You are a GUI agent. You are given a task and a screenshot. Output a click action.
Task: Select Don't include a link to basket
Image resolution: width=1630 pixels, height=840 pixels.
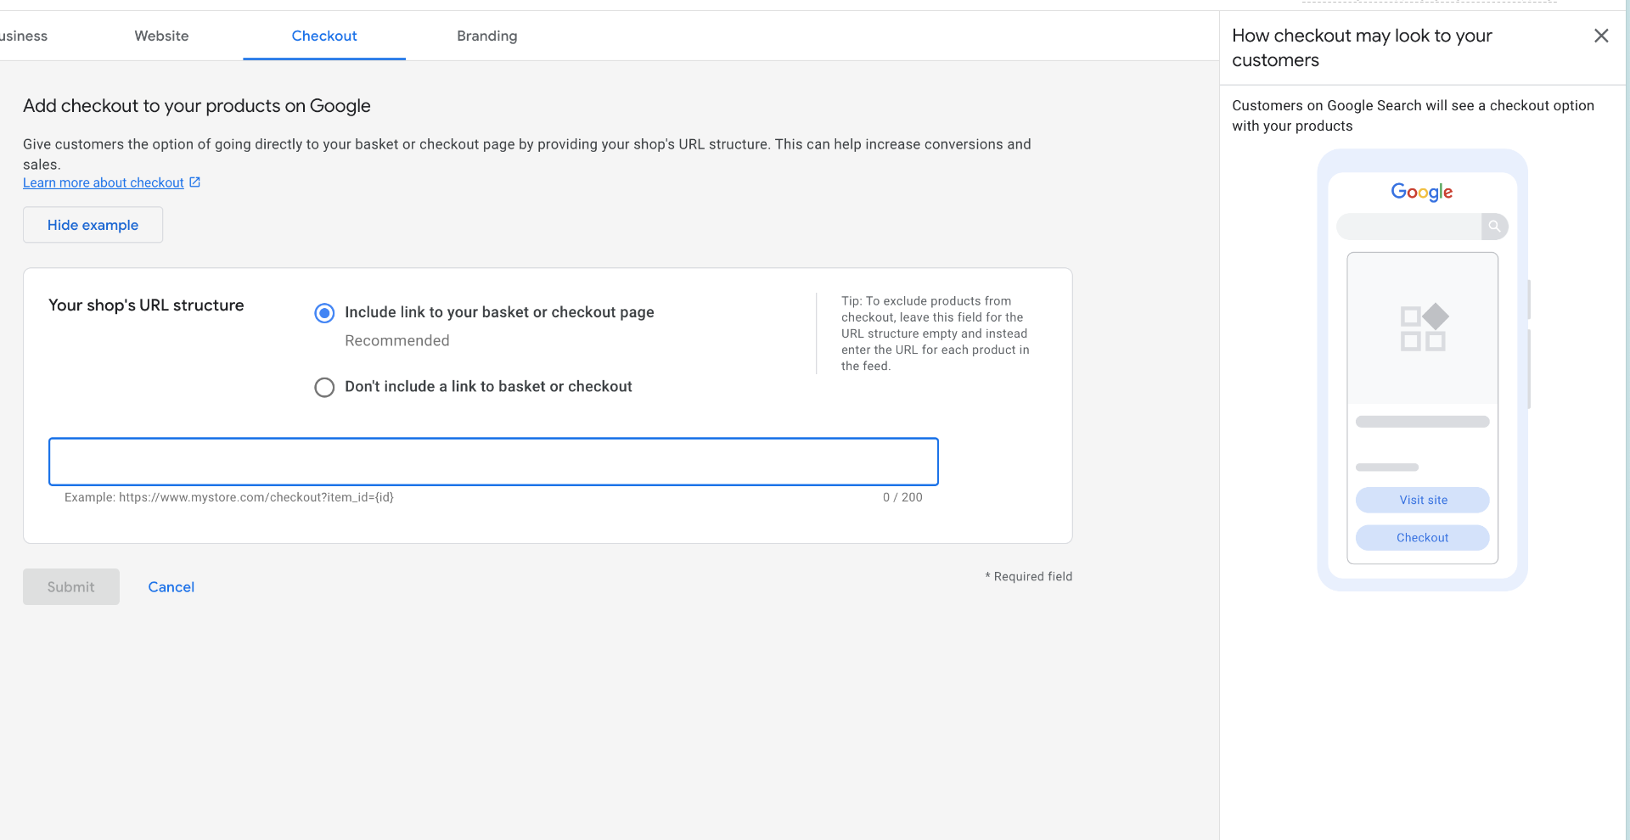[x=324, y=388]
